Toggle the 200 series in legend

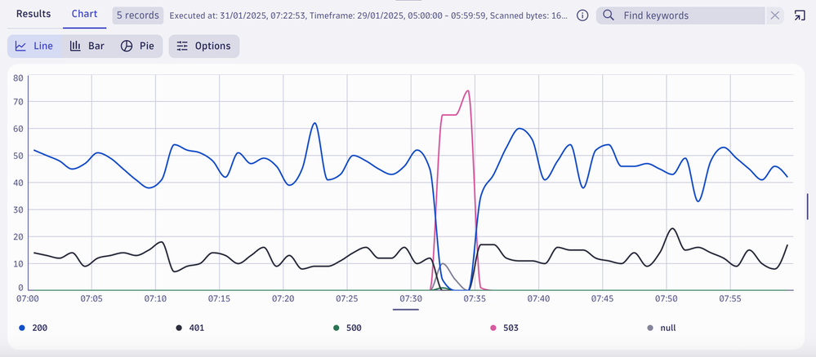[39, 328]
